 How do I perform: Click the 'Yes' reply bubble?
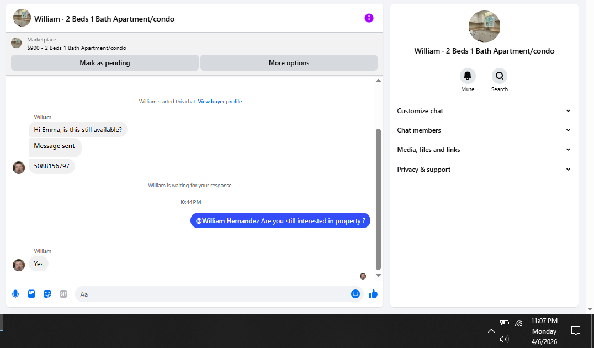[x=39, y=264]
